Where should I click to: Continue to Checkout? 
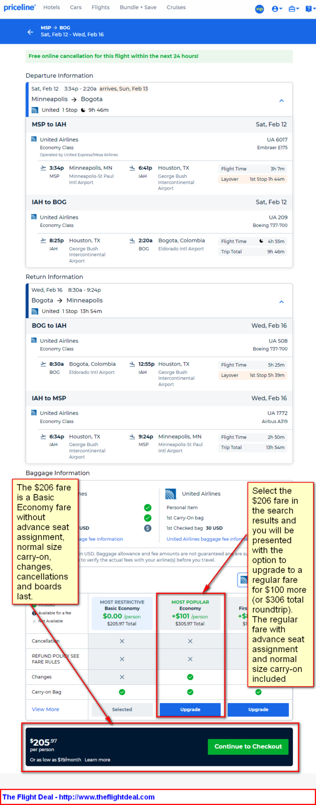click(248, 747)
